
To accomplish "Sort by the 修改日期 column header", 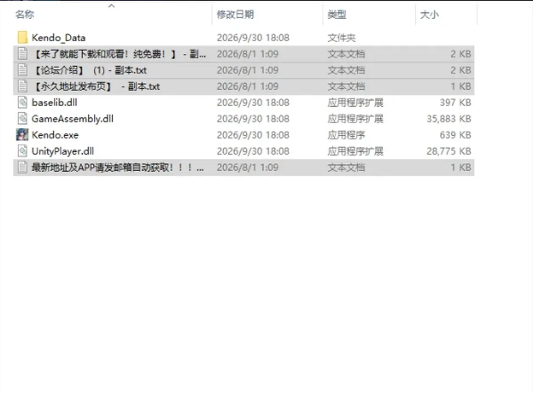I will tap(235, 14).
